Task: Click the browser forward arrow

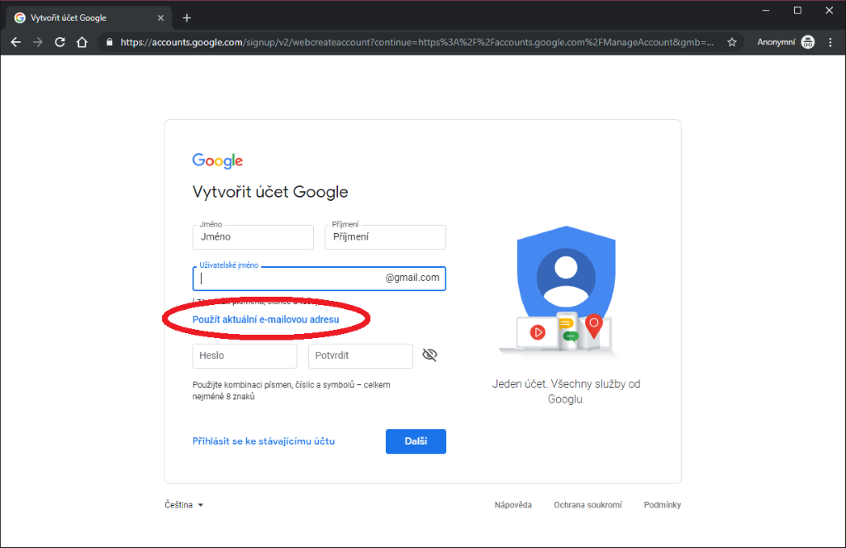Action: 38,42
